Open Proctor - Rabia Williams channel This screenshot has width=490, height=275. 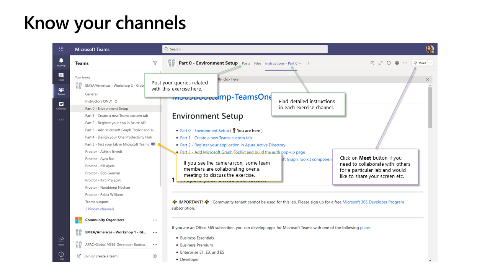click(x=105, y=195)
